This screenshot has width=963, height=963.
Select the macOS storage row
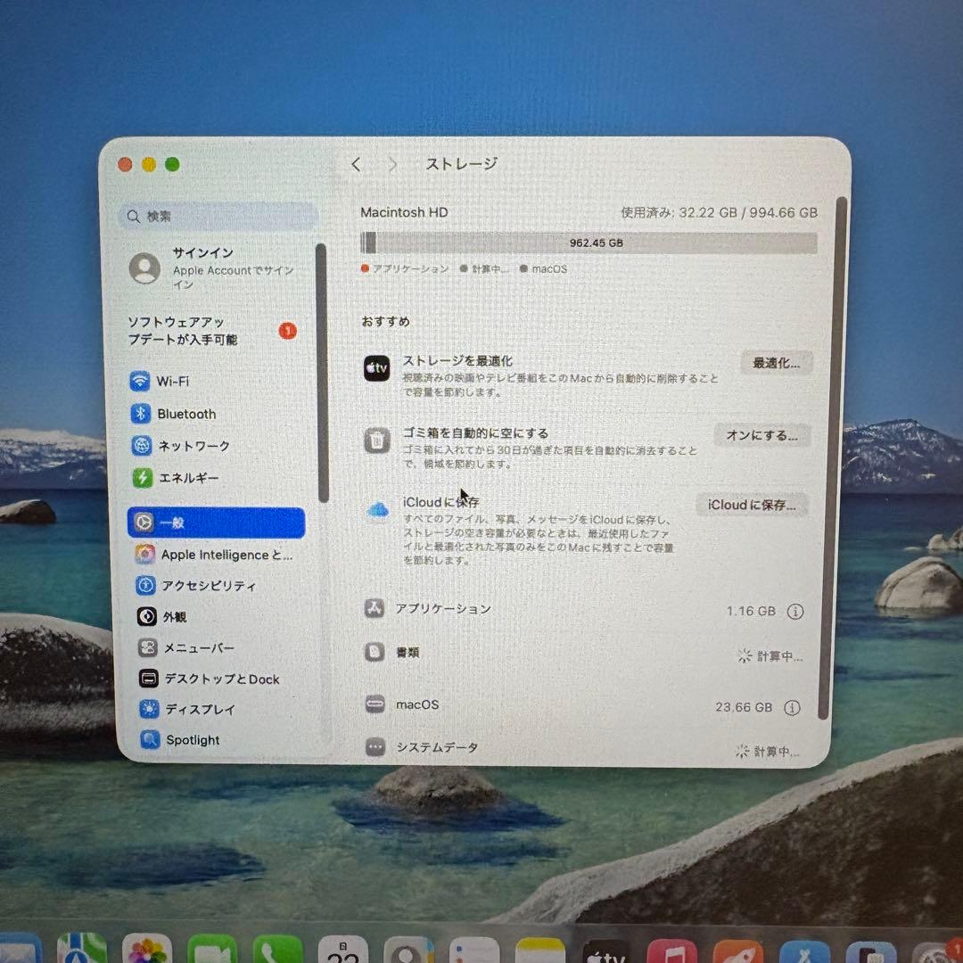(583, 705)
